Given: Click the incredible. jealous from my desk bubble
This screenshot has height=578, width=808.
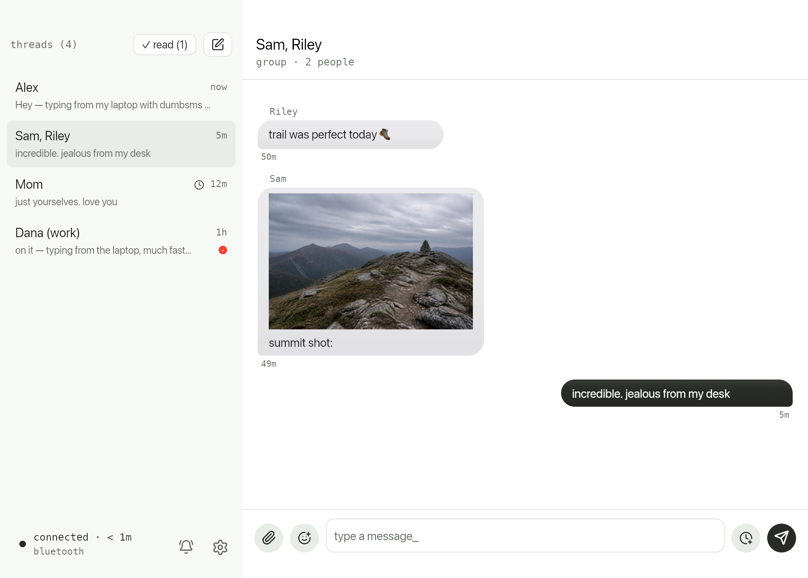Looking at the screenshot, I should pyautogui.click(x=677, y=394).
